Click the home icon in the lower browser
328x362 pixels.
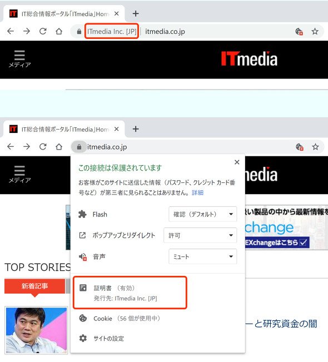tap(59, 147)
